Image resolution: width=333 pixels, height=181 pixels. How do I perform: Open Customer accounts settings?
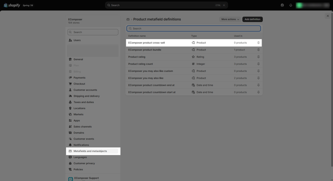93,90
